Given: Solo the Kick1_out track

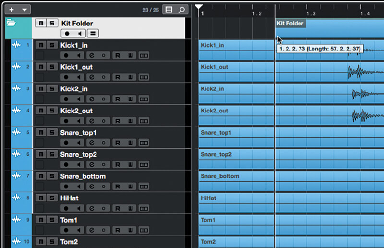Looking at the screenshot, I should [x=52, y=67].
